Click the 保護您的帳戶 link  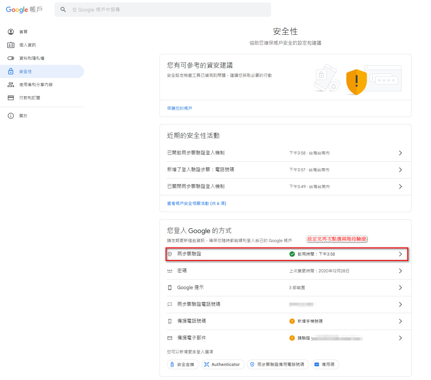tap(180, 108)
